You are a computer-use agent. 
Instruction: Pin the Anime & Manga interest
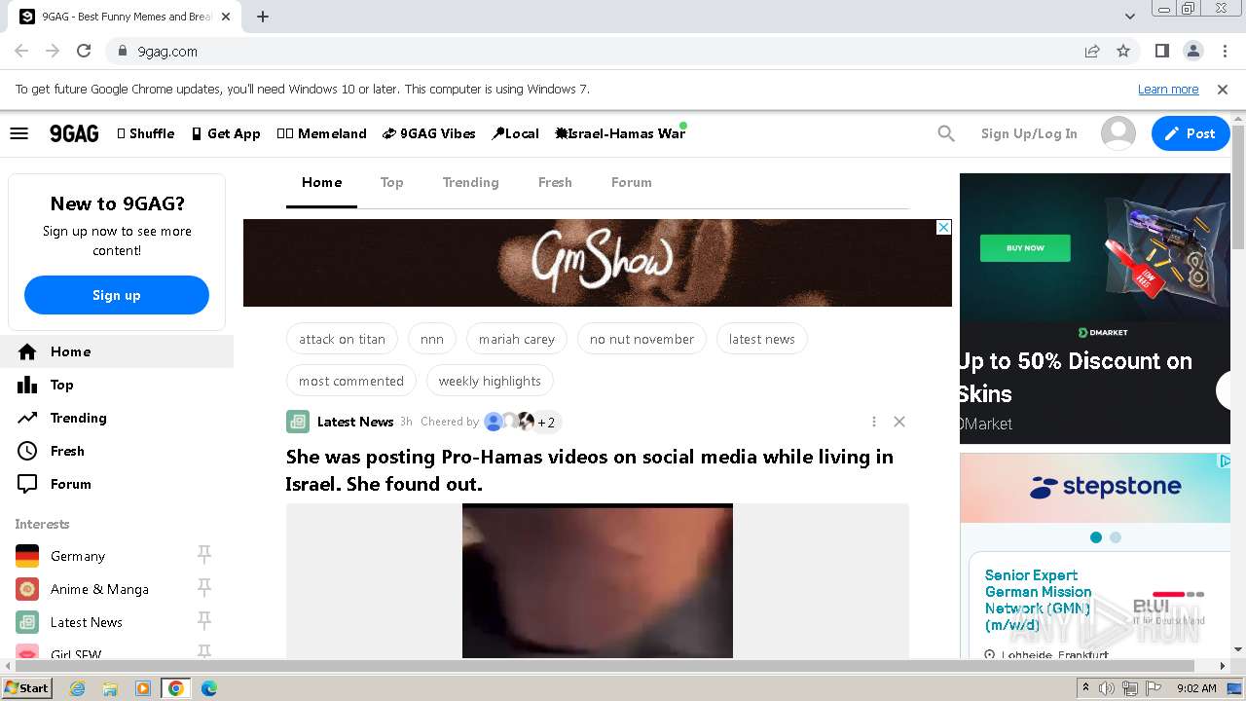(x=203, y=588)
